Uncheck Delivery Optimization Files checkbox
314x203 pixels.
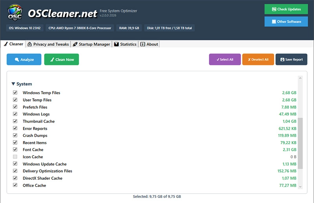(15, 171)
